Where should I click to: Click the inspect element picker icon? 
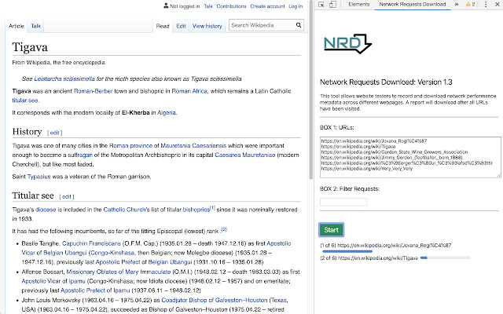pos(321,5)
